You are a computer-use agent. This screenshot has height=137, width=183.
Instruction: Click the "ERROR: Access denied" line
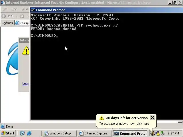click(53, 29)
